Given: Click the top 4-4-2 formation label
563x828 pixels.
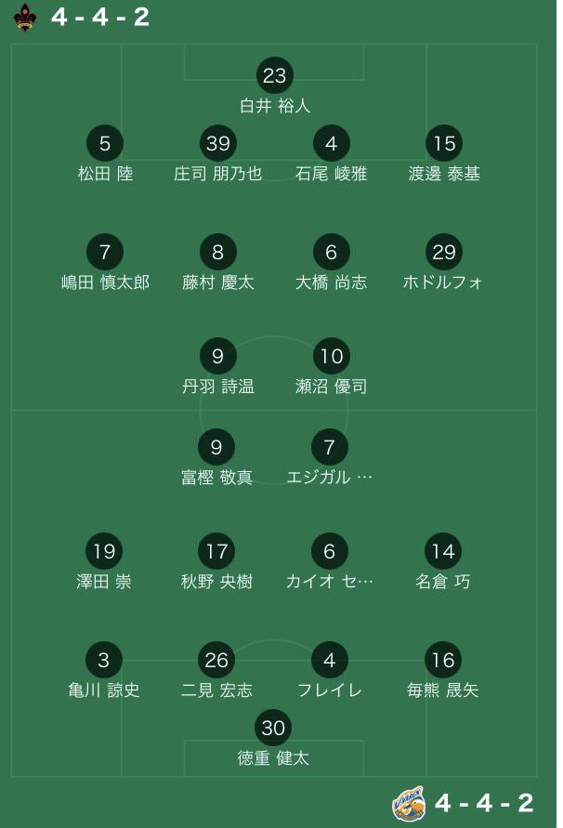Looking at the screenshot, I should pyautogui.click(x=100, y=17).
